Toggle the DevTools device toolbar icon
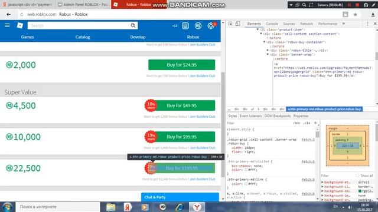The height and width of the screenshot is (212, 378). click(237, 24)
